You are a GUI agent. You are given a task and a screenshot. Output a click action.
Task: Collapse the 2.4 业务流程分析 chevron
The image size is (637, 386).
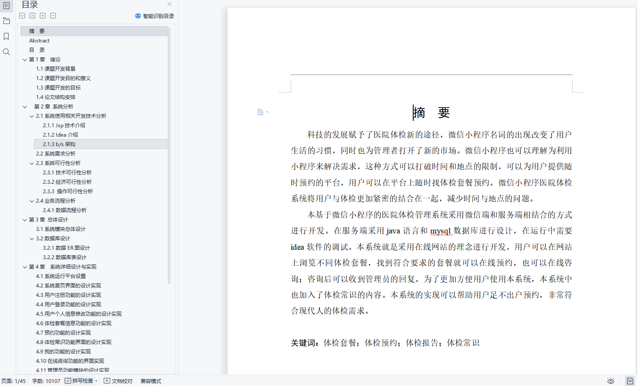(x=32, y=201)
